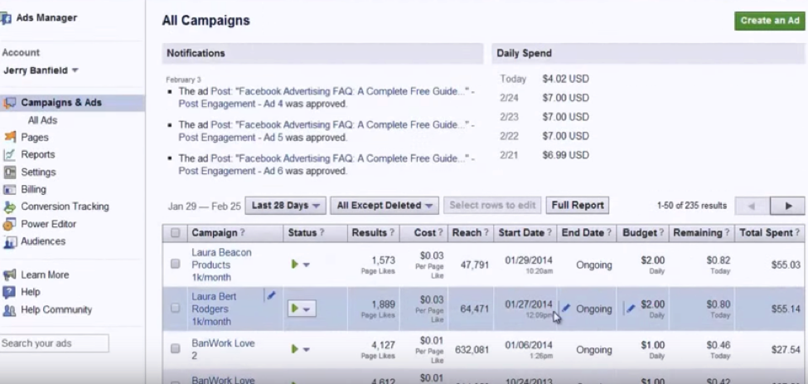Click green play status icon for Laura Beacon Products
The height and width of the screenshot is (384, 808).
point(295,265)
